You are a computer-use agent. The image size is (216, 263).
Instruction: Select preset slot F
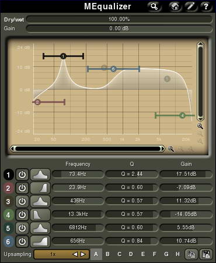coord(155,254)
